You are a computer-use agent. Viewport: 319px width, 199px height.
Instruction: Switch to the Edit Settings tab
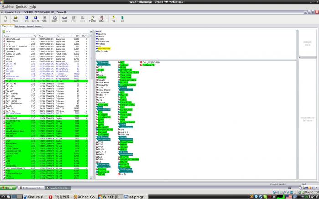point(20,26)
